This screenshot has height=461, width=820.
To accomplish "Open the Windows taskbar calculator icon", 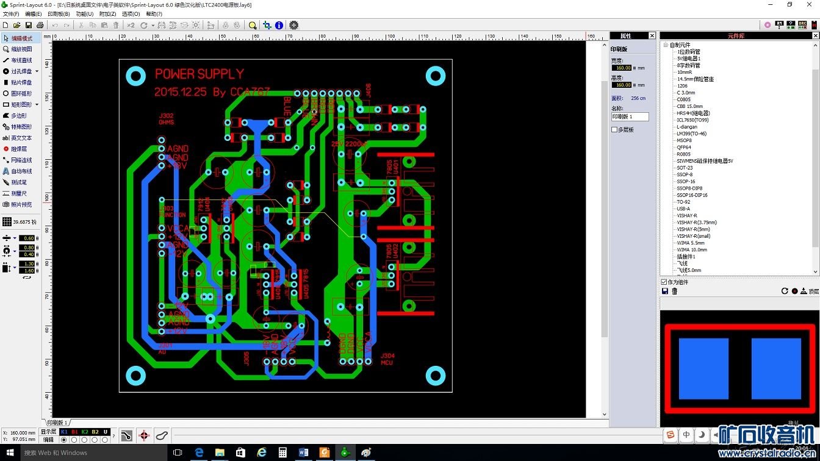I will click(x=282, y=452).
